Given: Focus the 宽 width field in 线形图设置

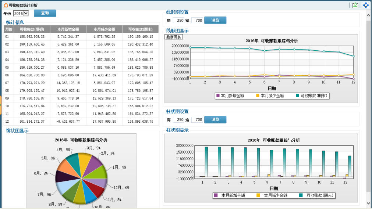Looking at the screenshot, I should click(x=197, y=21).
